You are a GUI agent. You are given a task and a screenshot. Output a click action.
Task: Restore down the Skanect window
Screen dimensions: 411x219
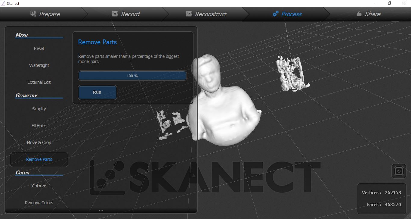click(x=390, y=3)
